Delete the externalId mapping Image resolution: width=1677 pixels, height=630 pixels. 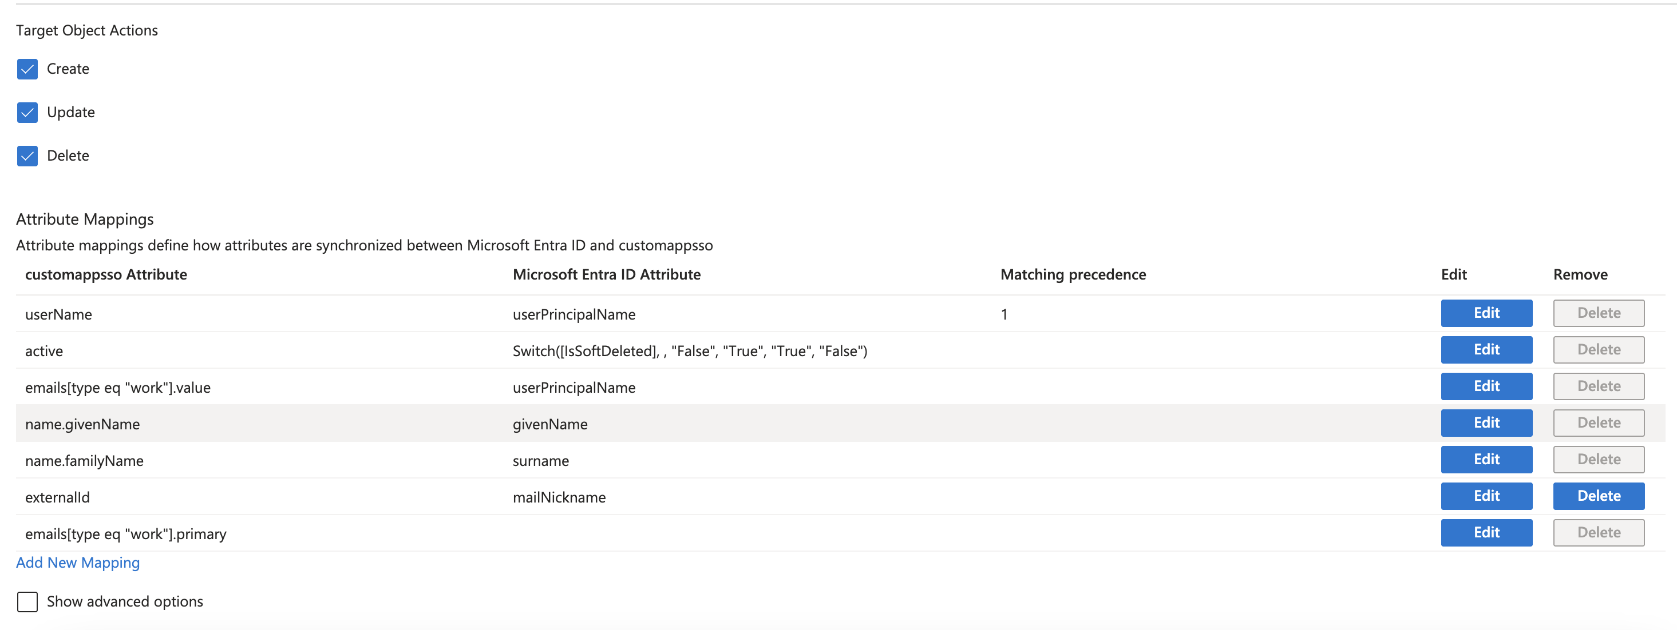pos(1599,496)
